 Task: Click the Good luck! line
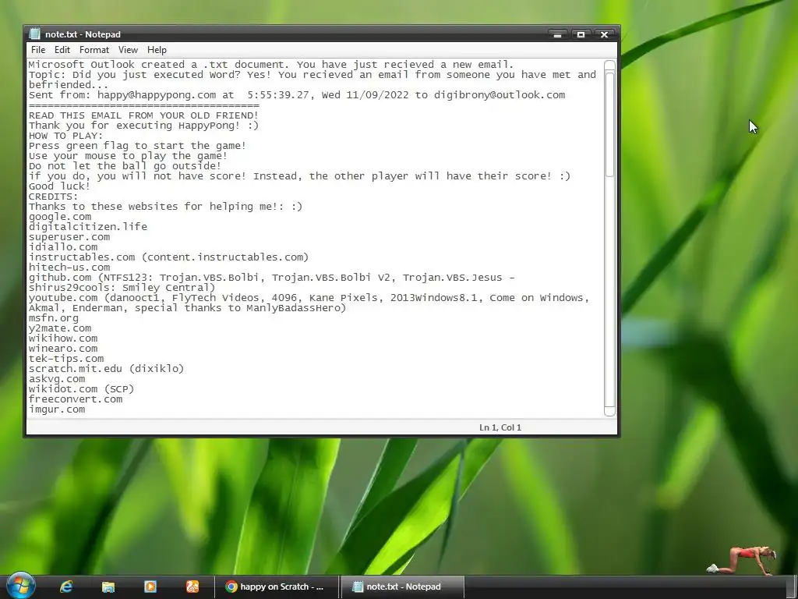click(59, 186)
